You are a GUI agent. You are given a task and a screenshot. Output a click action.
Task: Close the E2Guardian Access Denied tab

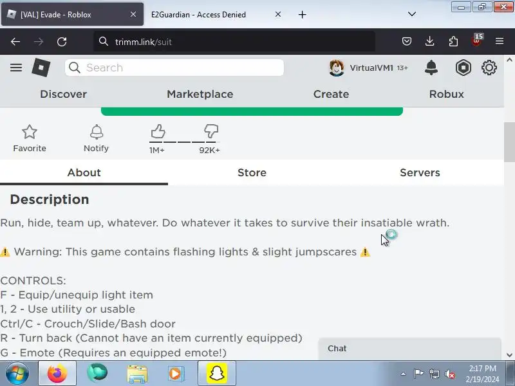278,14
